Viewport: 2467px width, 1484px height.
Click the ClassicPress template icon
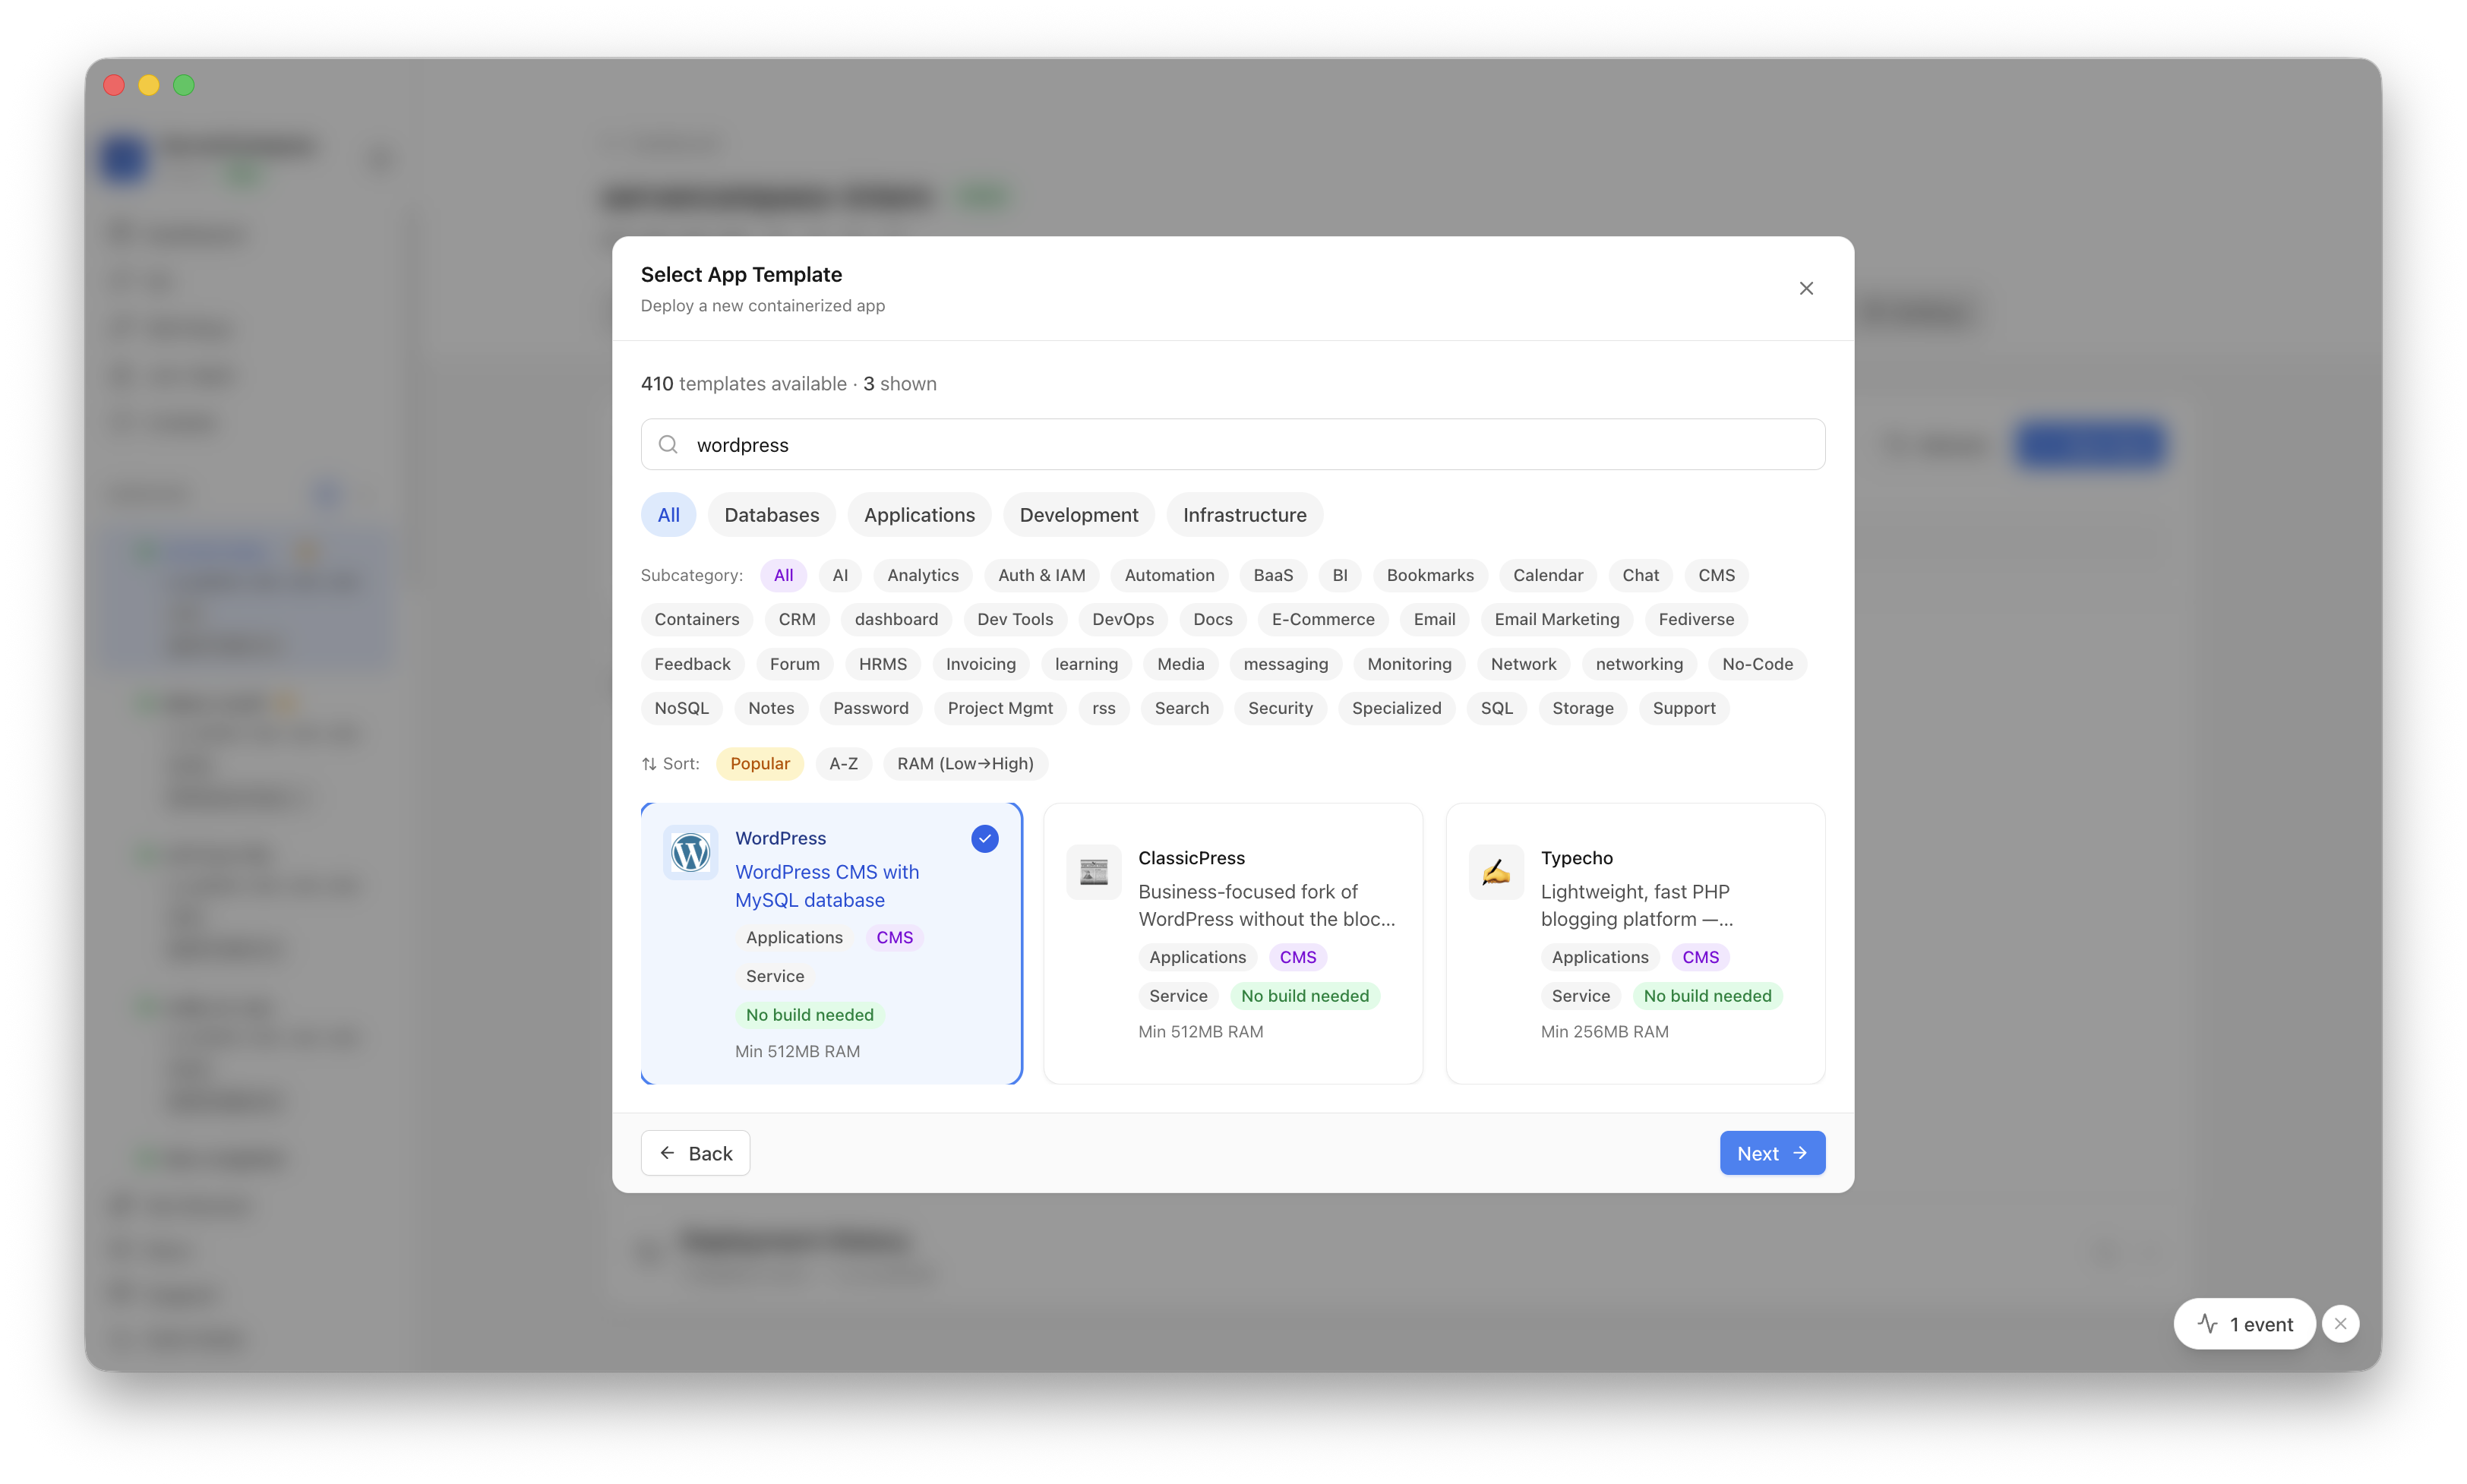1093,872
